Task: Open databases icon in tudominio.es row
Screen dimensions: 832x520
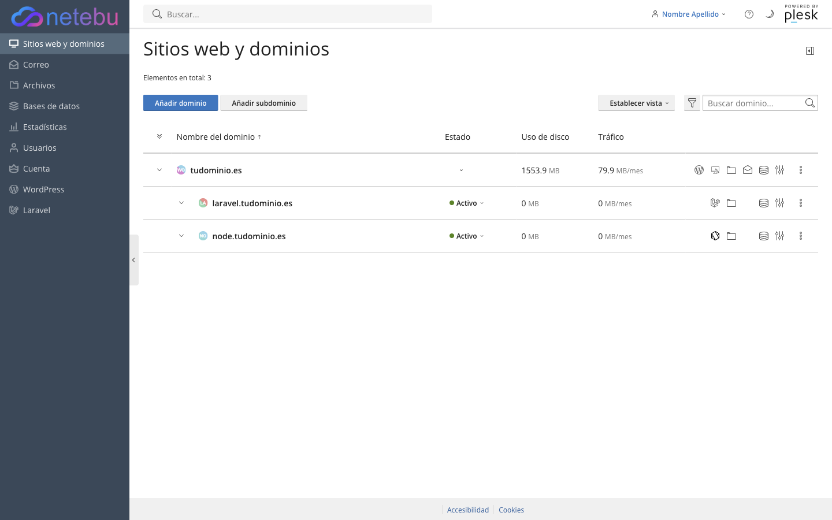Action: click(x=764, y=170)
